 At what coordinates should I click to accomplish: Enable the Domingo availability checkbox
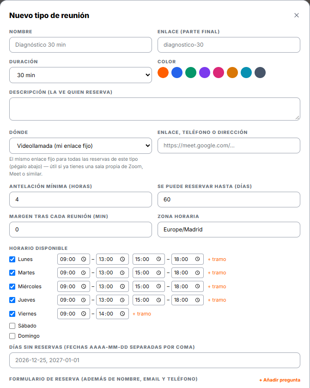12,336
